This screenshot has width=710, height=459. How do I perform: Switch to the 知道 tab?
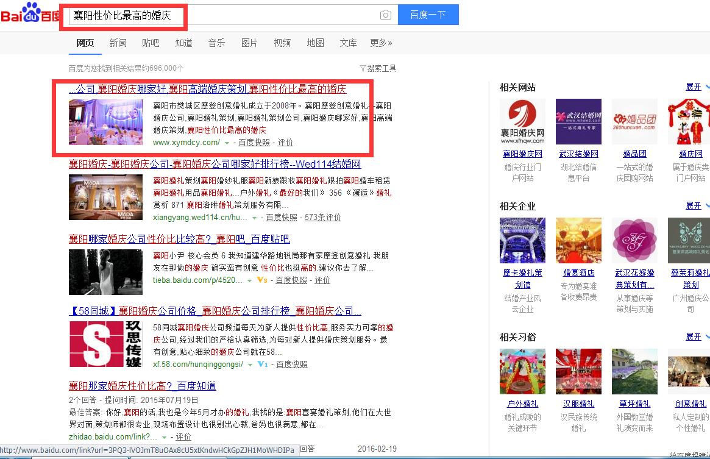(x=183, y=43)
